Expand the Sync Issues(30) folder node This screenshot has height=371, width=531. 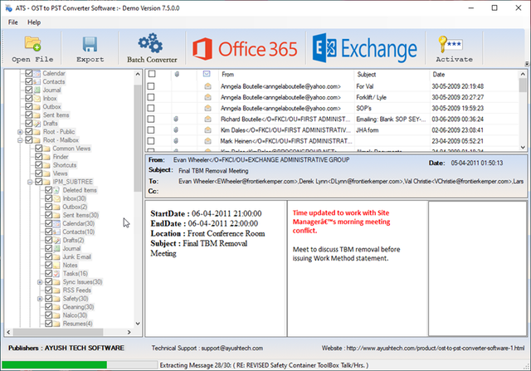(x=39, y=281)
